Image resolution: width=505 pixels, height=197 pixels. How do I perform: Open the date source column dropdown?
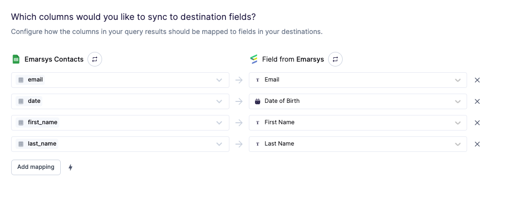pyautogui.click(x=120, y=101)
